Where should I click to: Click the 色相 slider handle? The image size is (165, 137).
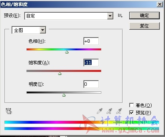(x=67, y=52)
